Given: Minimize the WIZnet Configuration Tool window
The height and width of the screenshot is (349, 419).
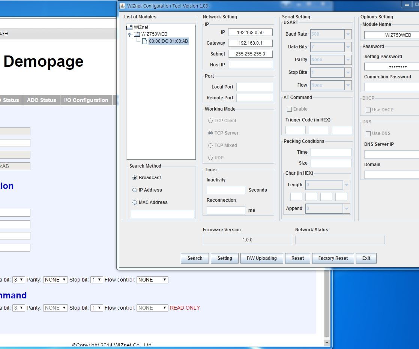Looking at the screenshot, I should (407, 5).
